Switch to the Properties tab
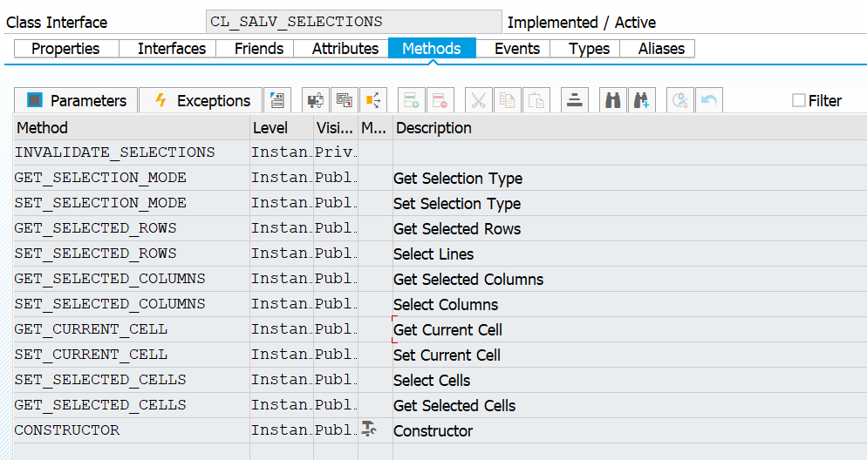Image resolution: width=867 pixels, height=460 pixels. (x=65, y=49)
